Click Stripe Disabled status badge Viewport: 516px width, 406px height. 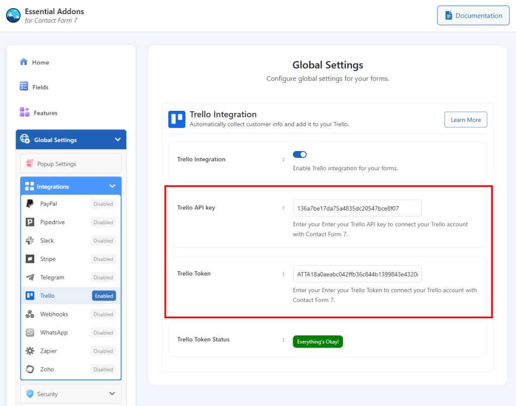point(103,259)
